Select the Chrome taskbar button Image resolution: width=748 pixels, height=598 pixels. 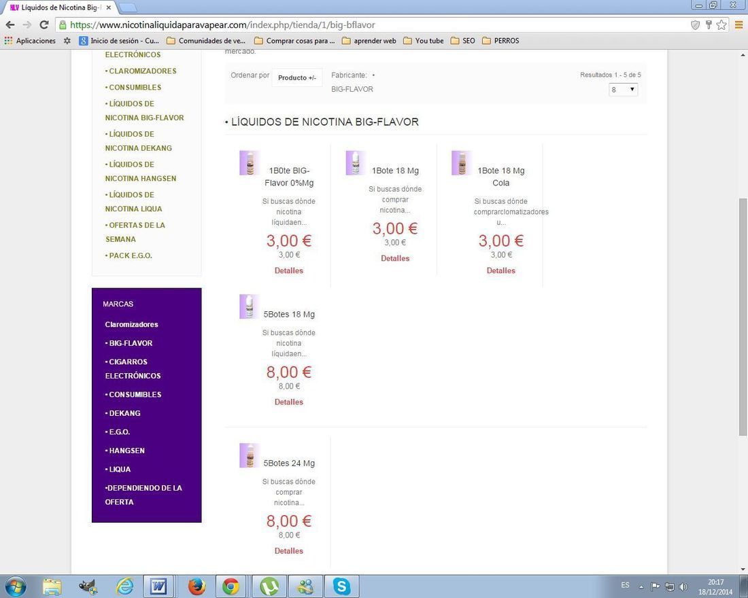coord(231,586)
